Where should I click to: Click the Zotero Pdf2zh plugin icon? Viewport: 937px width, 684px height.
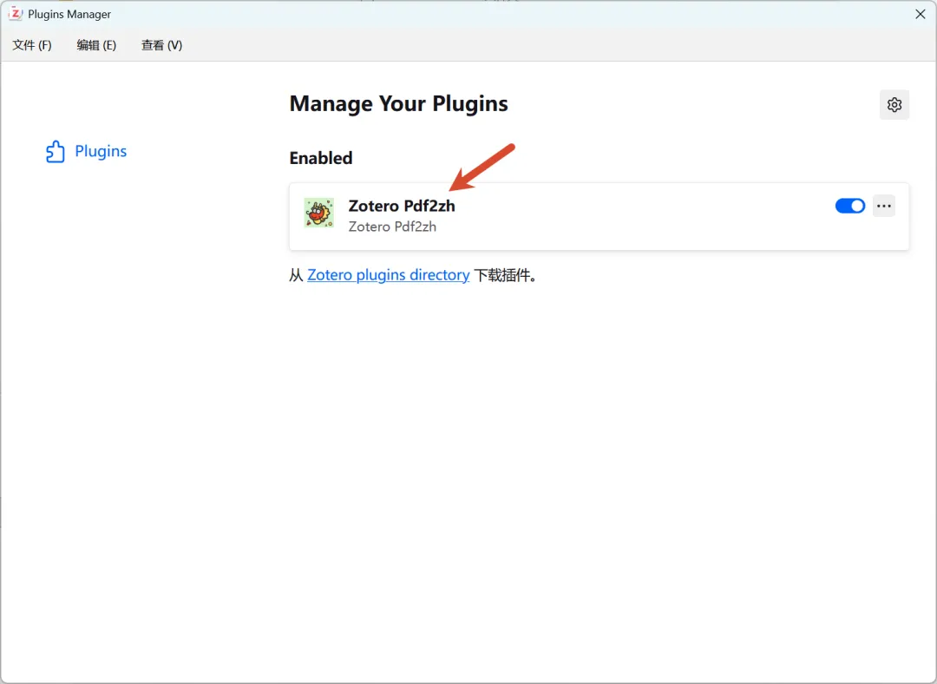[x=318, y=213]
